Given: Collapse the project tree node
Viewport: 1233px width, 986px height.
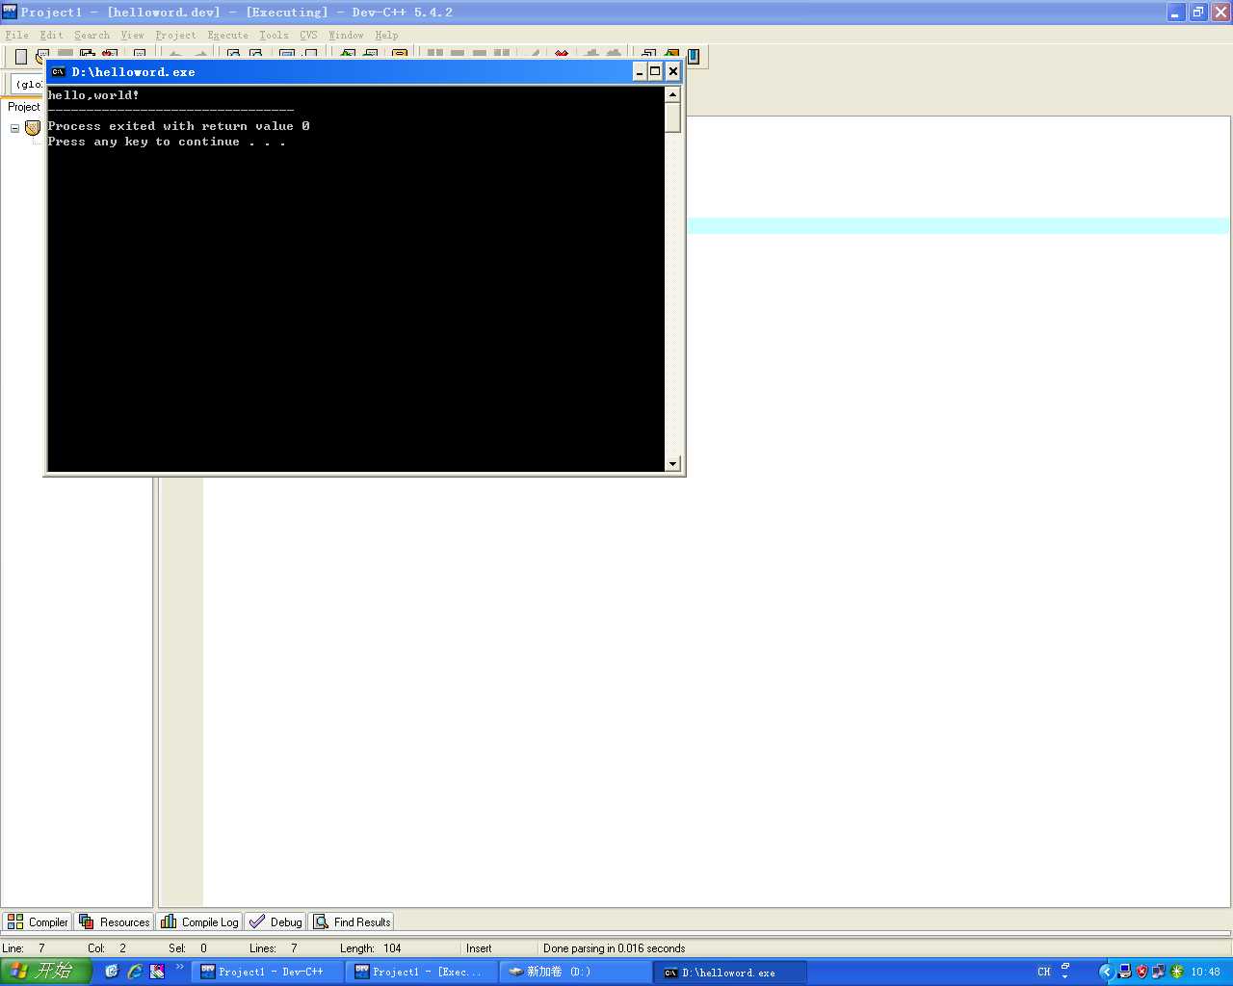Looking at the screenshot, I should (14, 128).
